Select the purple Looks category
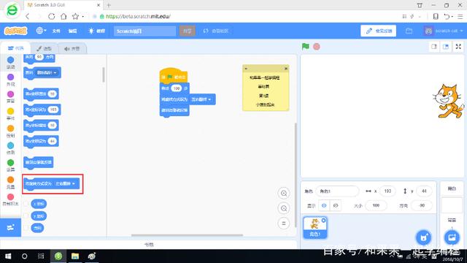467x263 pixels. click(x=10, y=80)
